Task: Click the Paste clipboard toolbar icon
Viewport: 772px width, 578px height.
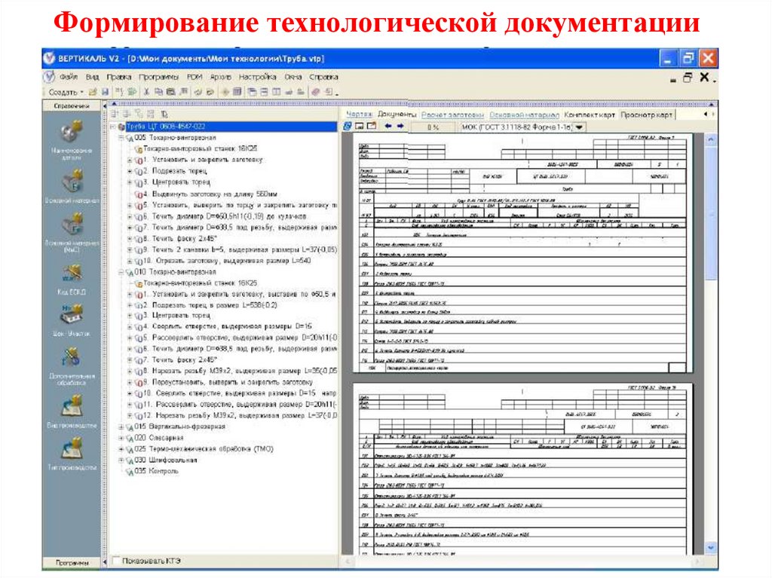Action: pyautogui.click(x=171, y=92)
